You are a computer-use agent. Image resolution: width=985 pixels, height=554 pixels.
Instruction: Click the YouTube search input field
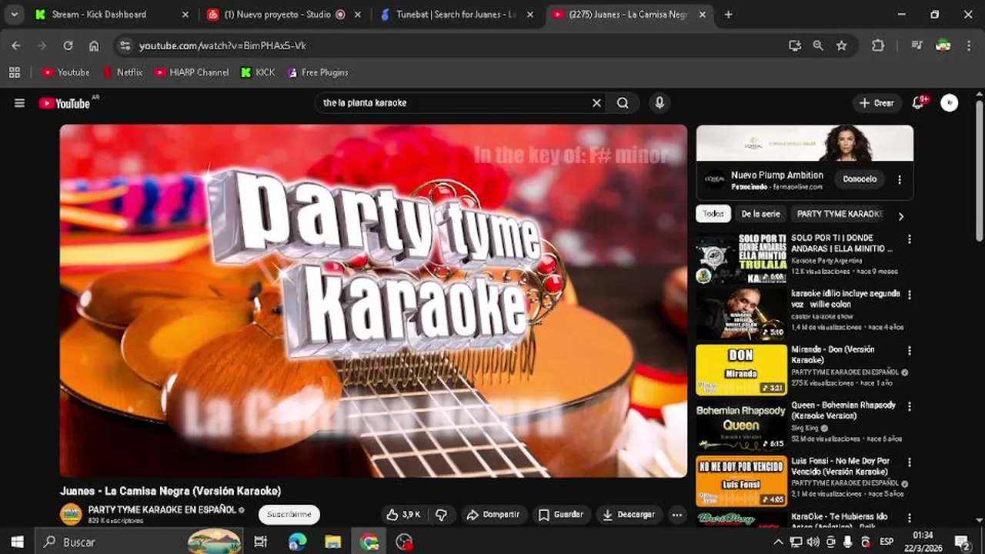[454, 103]
